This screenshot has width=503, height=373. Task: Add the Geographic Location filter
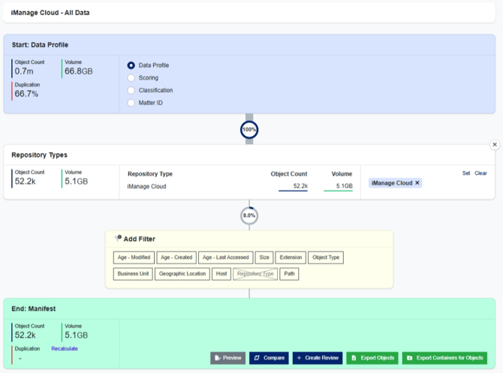click(x=182, y=274)
